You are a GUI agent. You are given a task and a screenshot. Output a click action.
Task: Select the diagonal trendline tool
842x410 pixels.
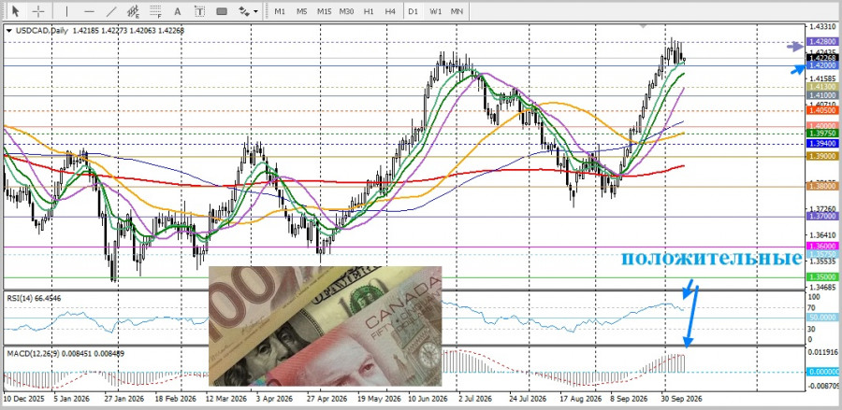pyautogui.click(x=111, y=10)
